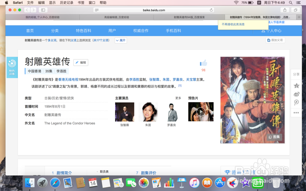Open Reader view icon in address bar
This screenshot has height=191, width=306.
(x=97, y=10)
